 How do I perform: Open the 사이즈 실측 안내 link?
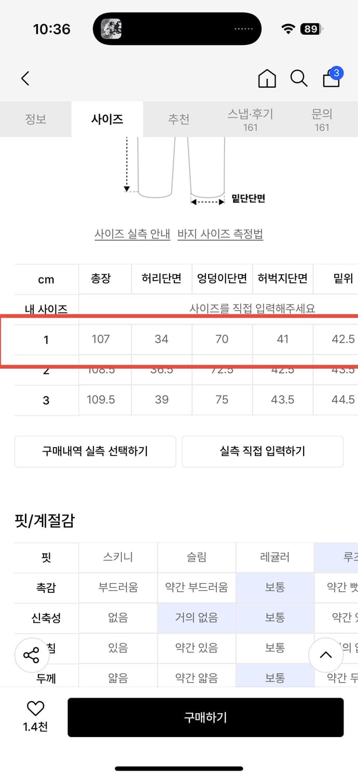(x=132, y=234)
